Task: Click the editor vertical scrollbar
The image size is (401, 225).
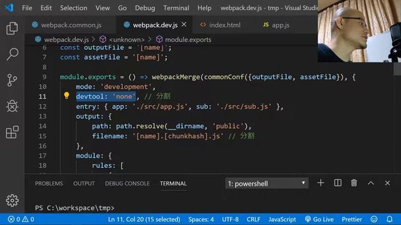Action: pos(397,69)
